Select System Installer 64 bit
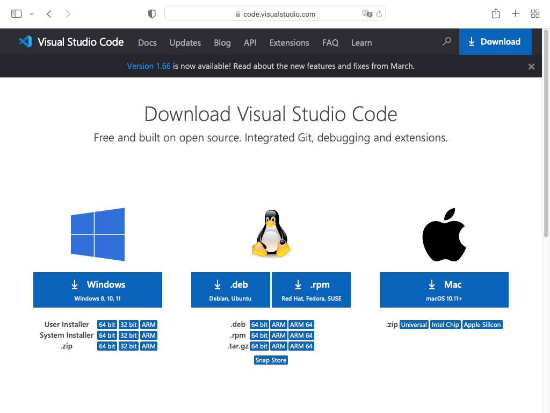 (107, 336)
